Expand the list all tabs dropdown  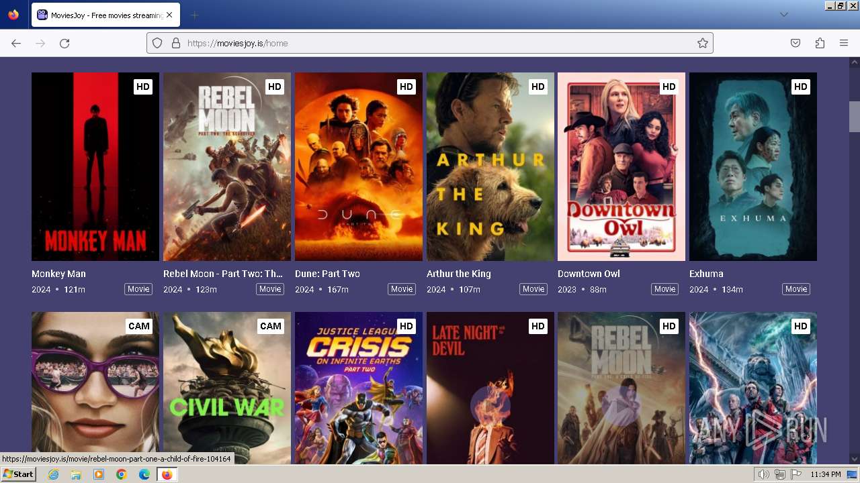(x=783, y=15)
